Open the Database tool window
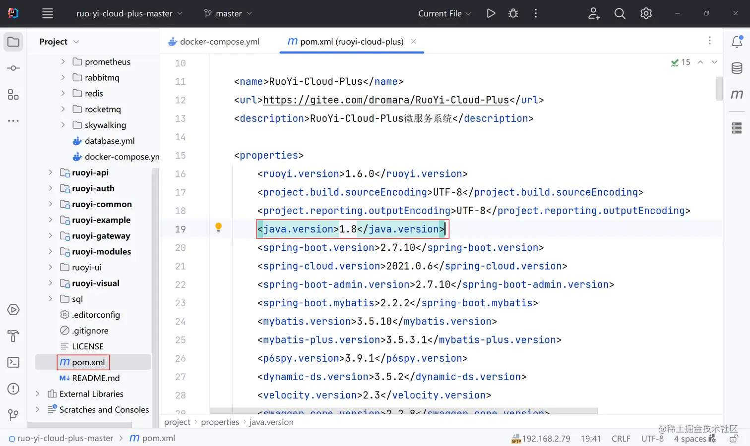 tap(737, 68)
